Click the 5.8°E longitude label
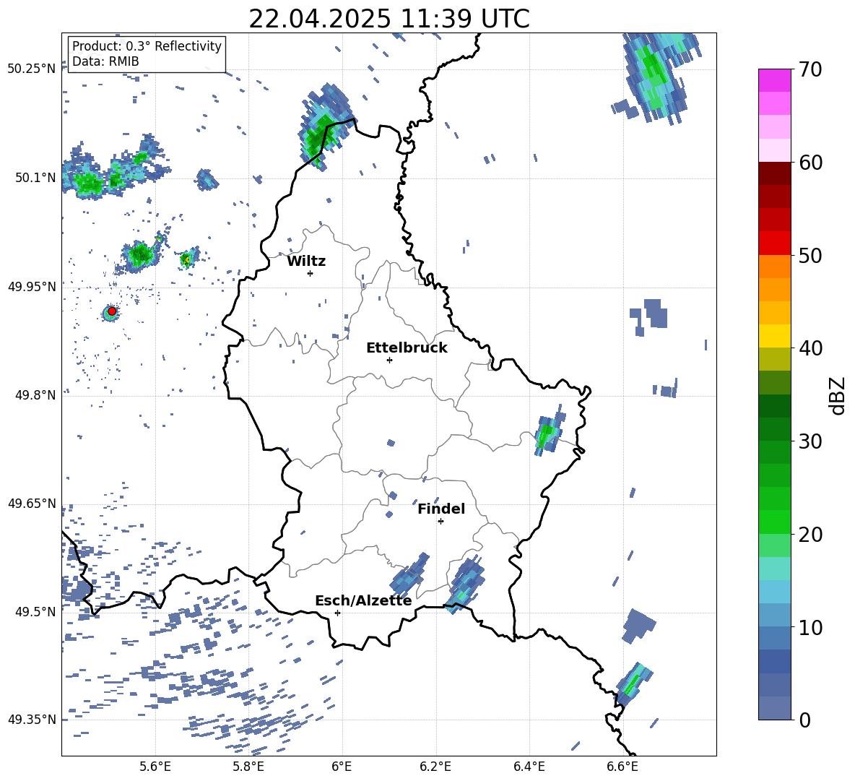Viewport: 855px width, 781px height. pyautogui.click(x=248, y=767)
